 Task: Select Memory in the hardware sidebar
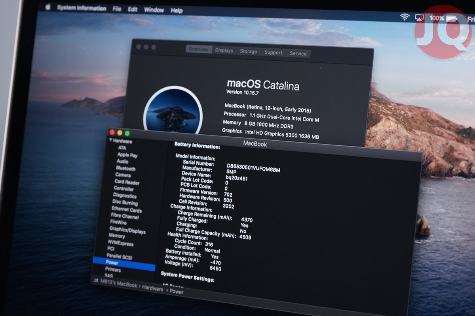(x=116, y=236)
